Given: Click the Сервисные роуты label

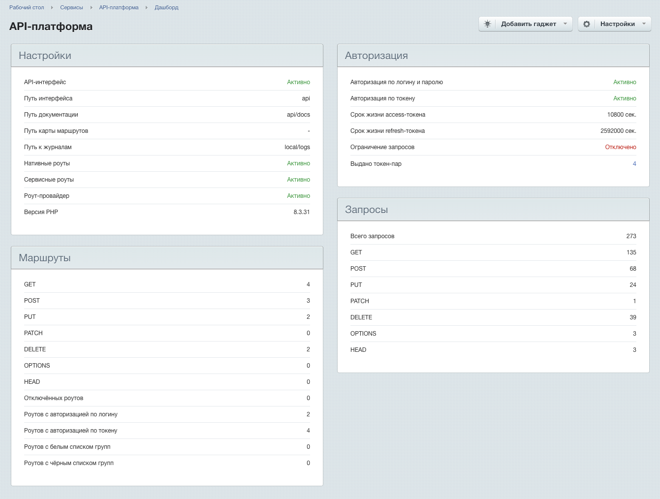Looking at the screenshot, I should pos(49,180).
